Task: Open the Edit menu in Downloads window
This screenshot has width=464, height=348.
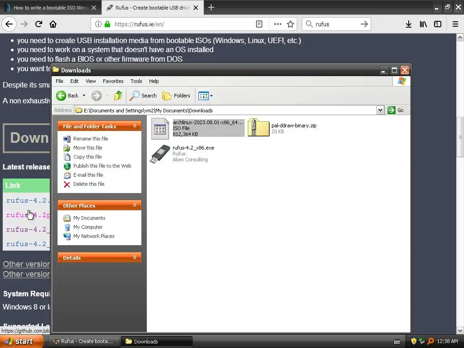Action: [74, 81]
